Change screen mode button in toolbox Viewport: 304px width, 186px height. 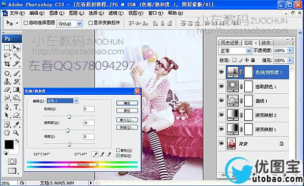[x=12, y=171]
